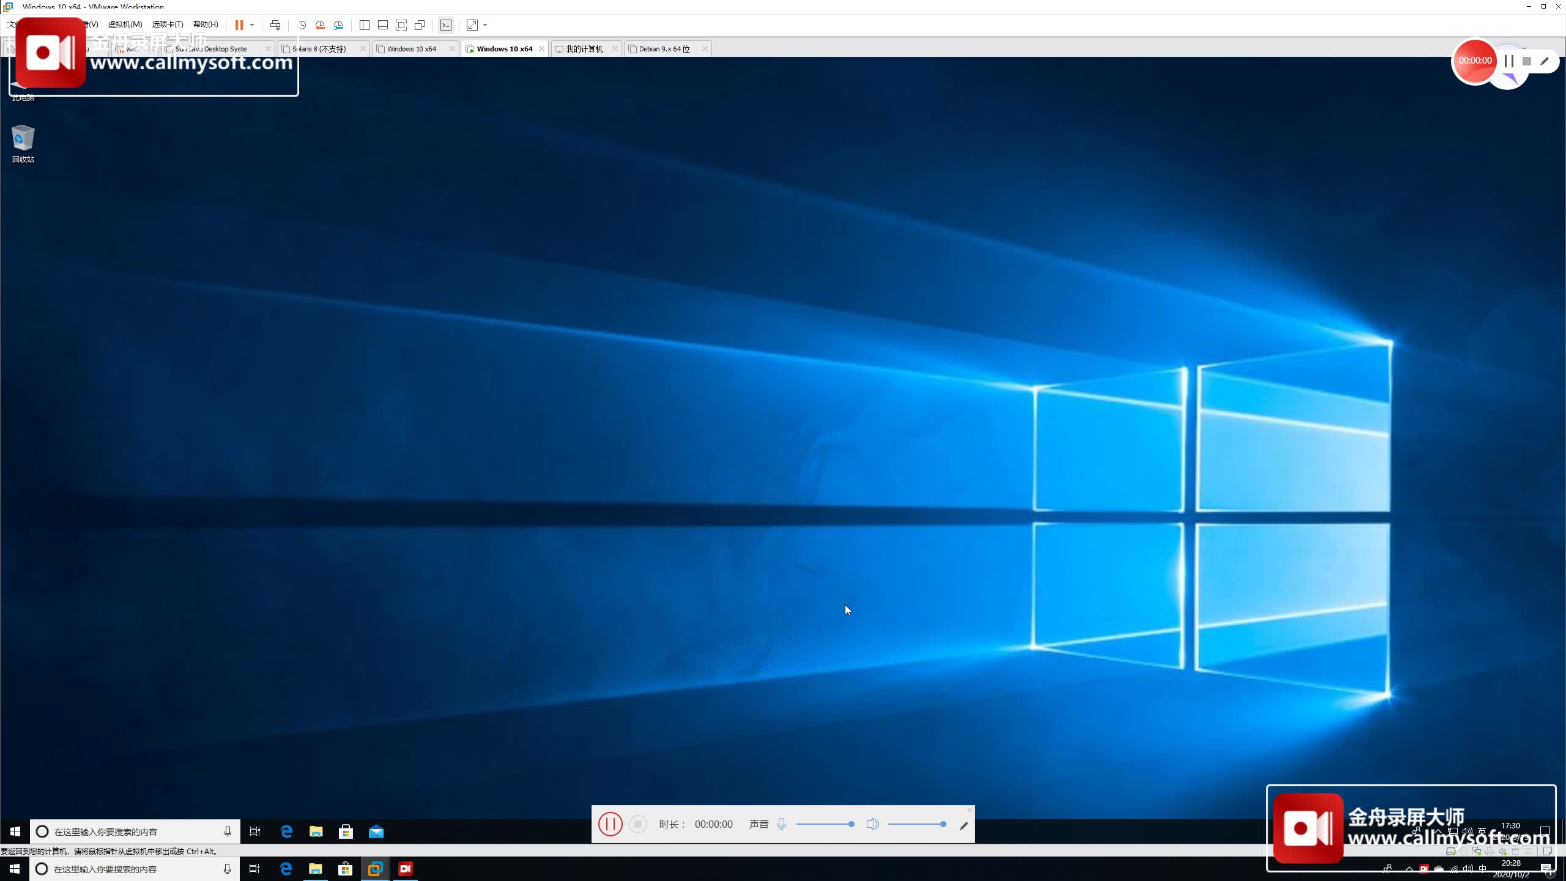Image resolution: width=1566 pixels, height=881 pixels.
Task: Take a snapshot using the snapshot clock icon
Action: point(300,25)
